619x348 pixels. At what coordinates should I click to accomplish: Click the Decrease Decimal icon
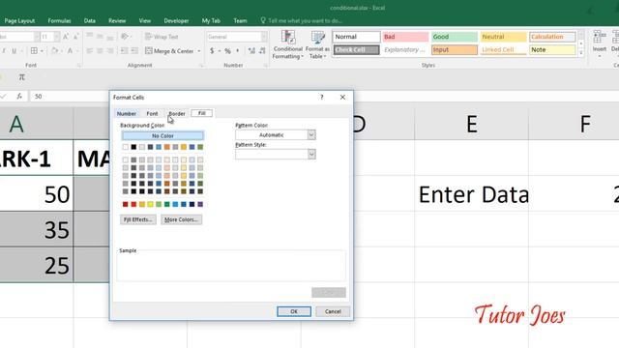point(262,51)
